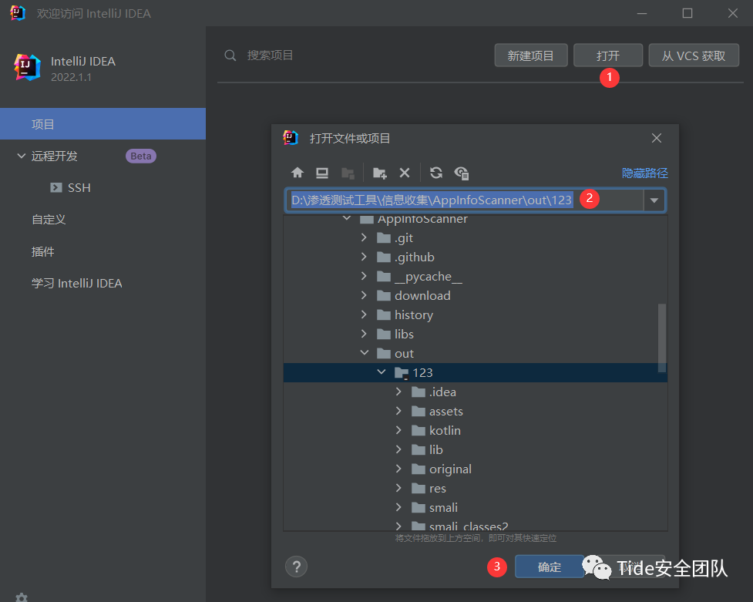Viewport: 753px width, 602px height.
Task: Select the 项目 sidebar tab
Action: (x=103, y=124)
